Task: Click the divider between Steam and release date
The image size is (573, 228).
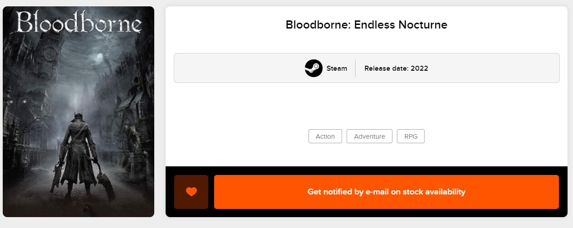Action: pos(355,68)
